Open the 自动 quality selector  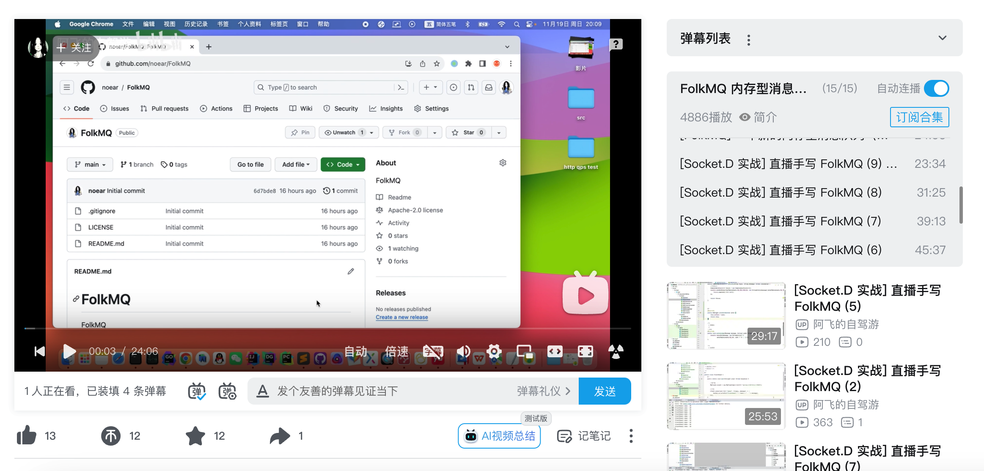click(x=355, y=351)
